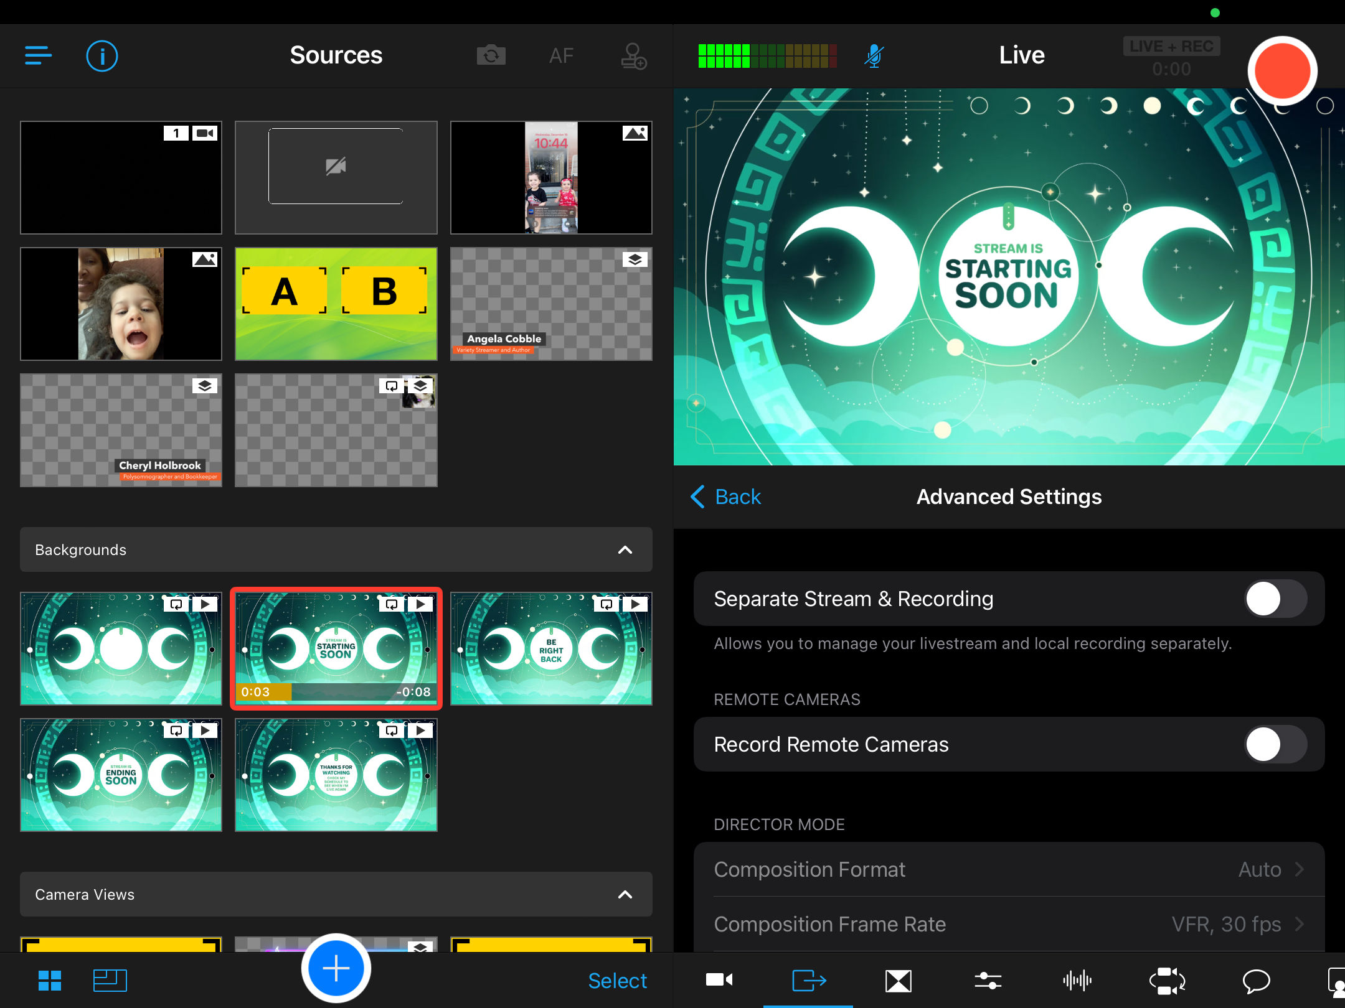Switch to the output settings tab

tap(808, 981)
